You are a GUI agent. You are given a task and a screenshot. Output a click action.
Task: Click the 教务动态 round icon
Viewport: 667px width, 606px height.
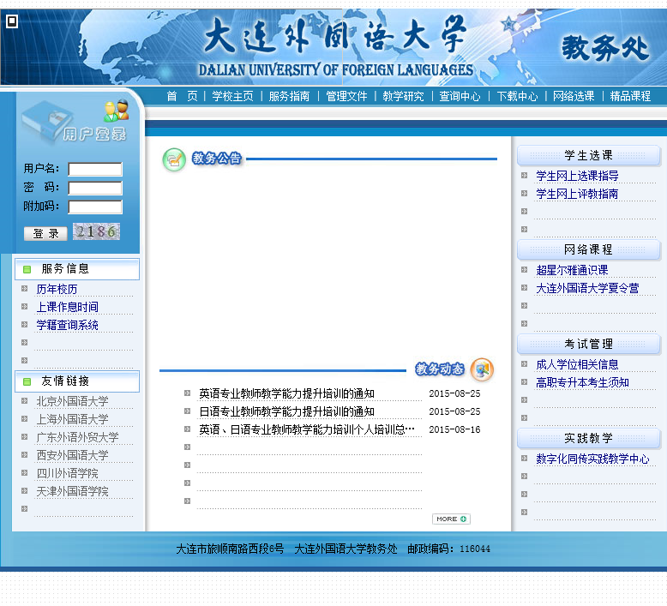(x=482, y=369)
